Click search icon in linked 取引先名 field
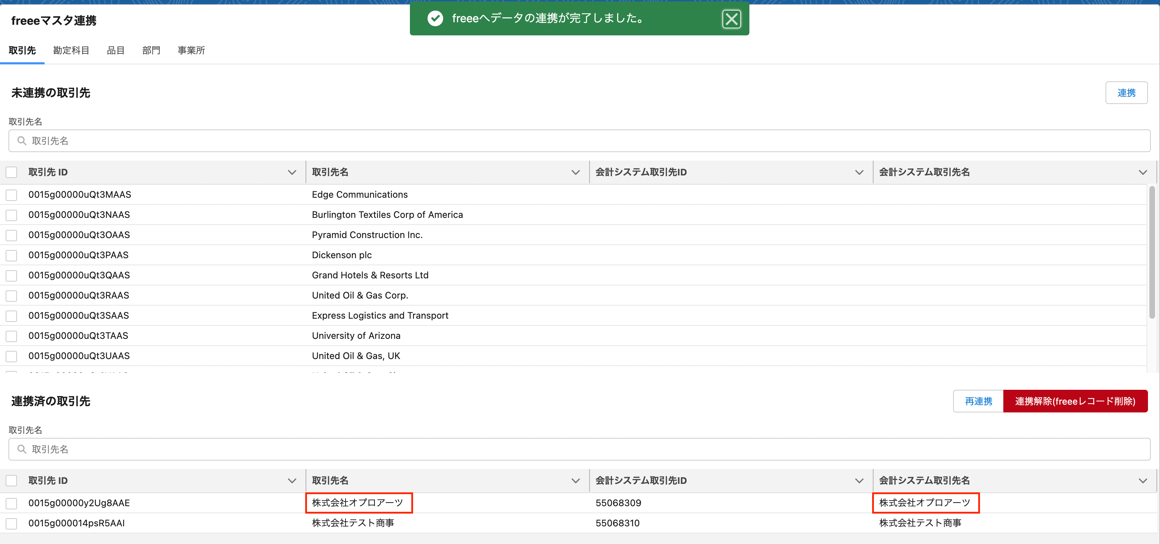 tap(22, 449)
